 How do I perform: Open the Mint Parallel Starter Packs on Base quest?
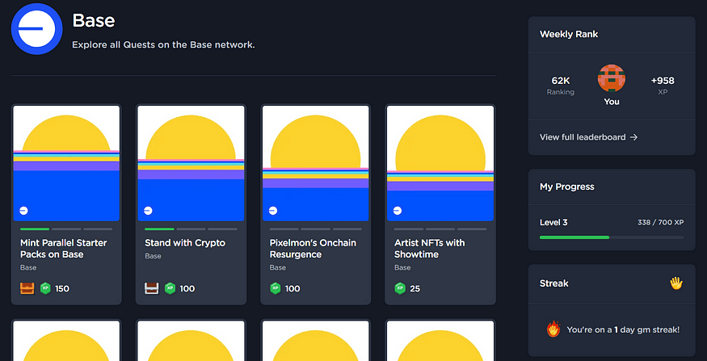pos(64,249)
